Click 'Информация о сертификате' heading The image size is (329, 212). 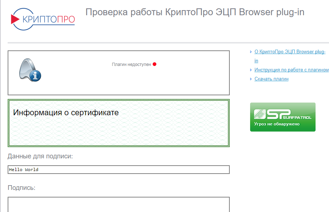coord(66,112)
